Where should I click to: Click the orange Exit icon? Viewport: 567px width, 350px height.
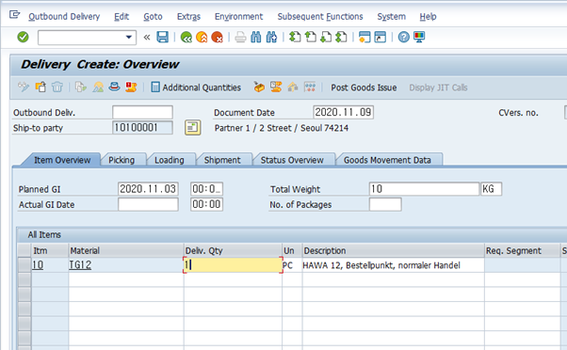pos(202,37)
